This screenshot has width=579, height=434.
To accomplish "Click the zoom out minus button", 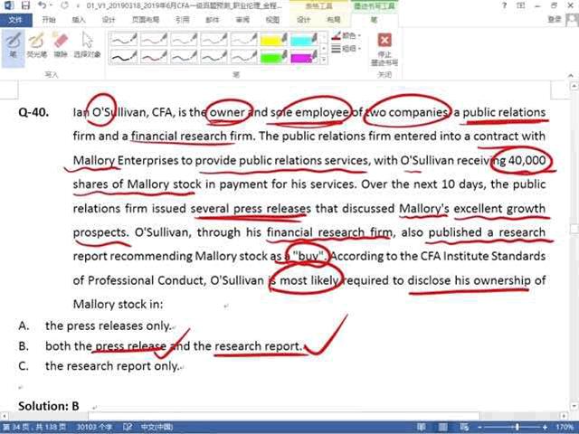I will pos(479,427).
